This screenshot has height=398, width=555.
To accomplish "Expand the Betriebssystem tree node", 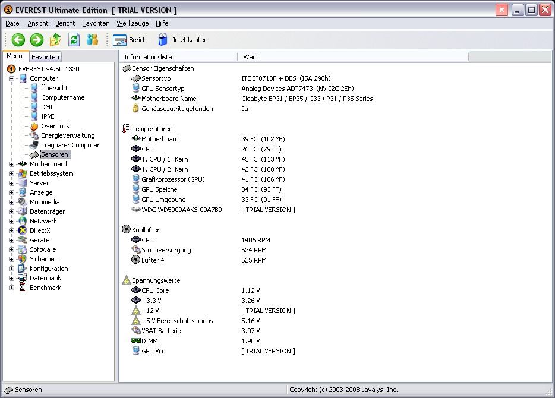I will click(x=12, y=173).
